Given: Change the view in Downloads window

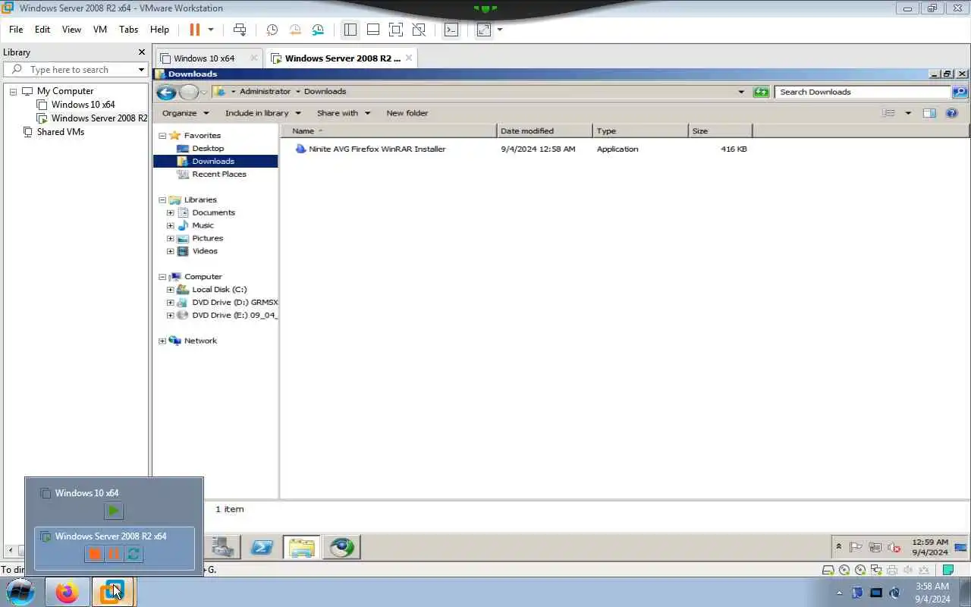Looking at the screenshot, I should (888, 113).
